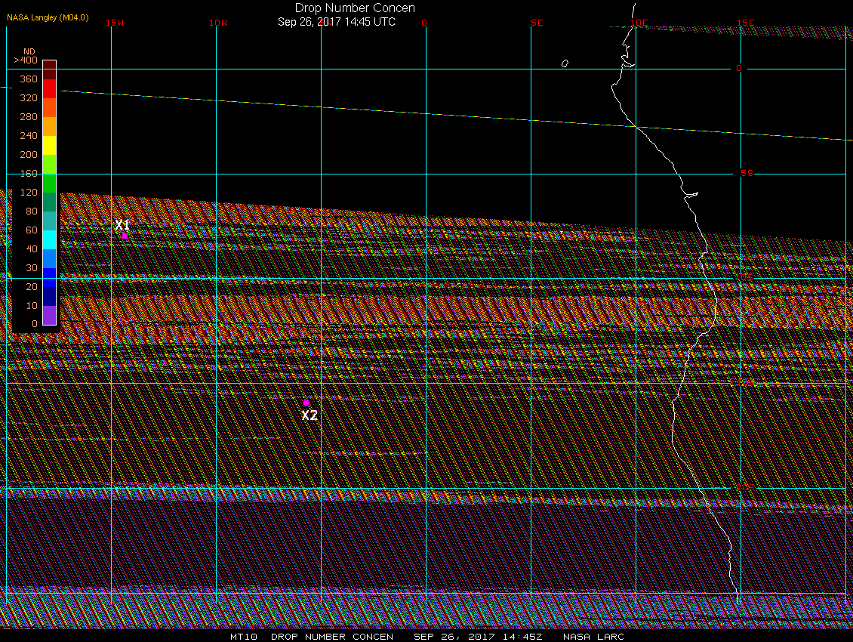Click the green swatch near value 120
The height and width of the screenshot is (642, 853).
[49, 183]
